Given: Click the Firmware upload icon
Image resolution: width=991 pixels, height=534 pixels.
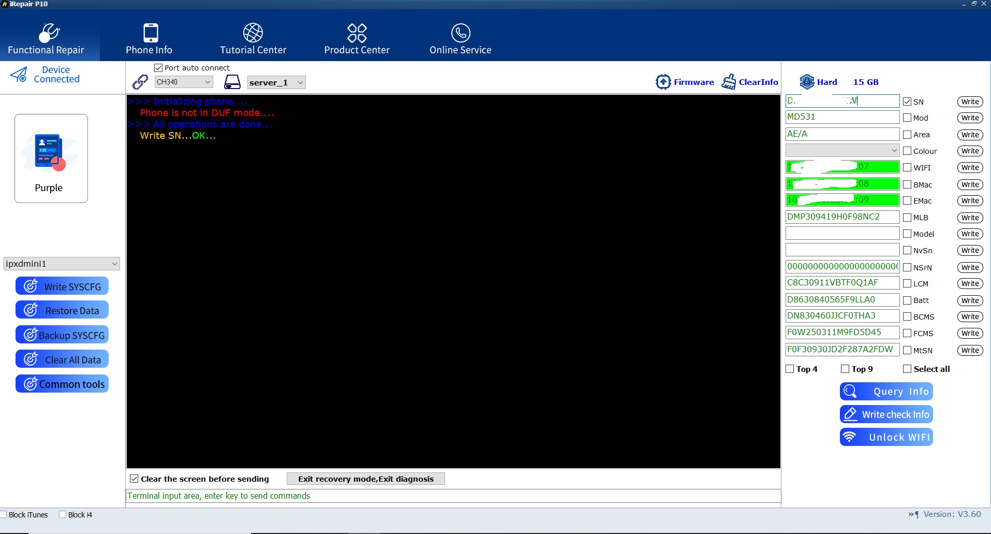Looking at the screenshot, I should [663, 82].
